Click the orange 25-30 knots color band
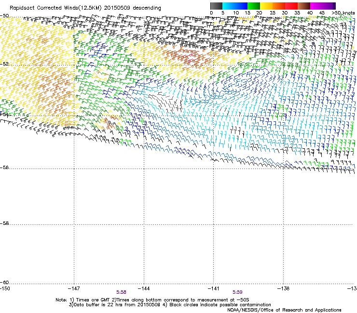This screenshot has height=313, width=357. [279, 6]
